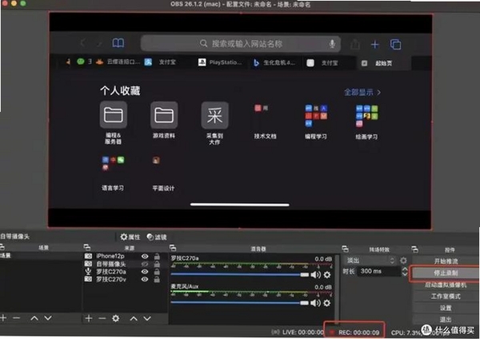
Task: Select the 罗技C270a source row
Action: (126, 271)
